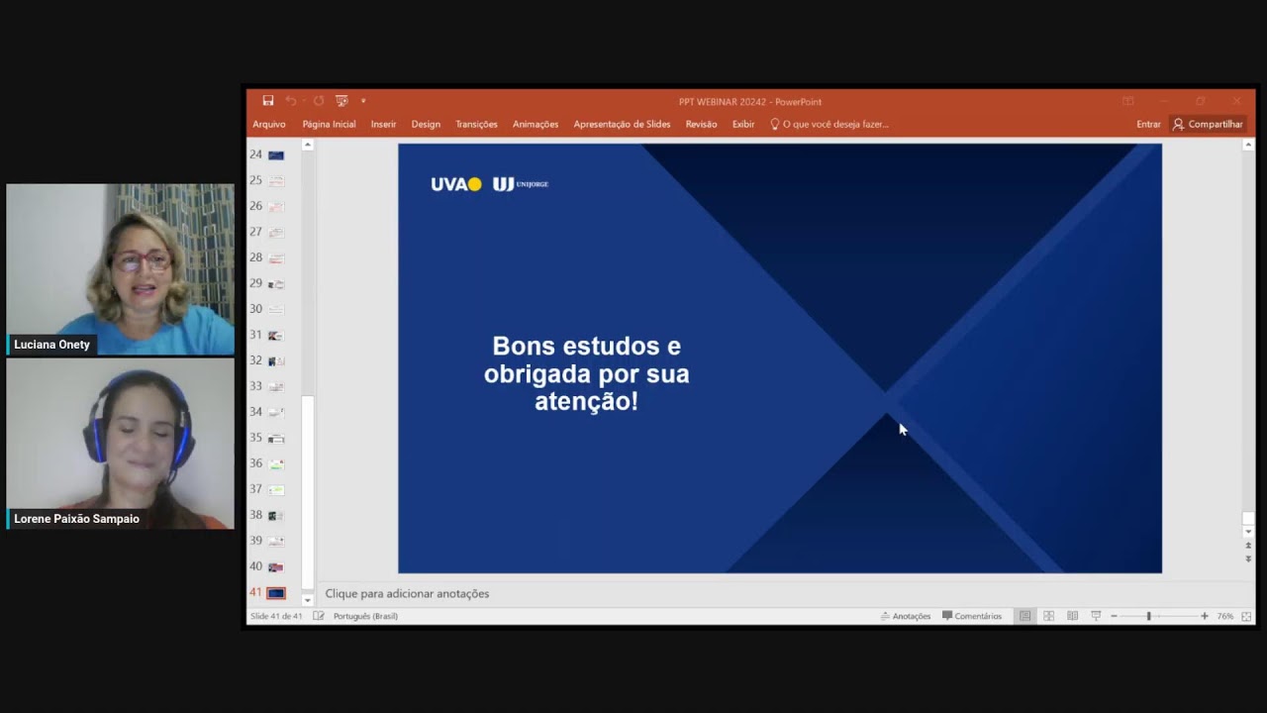
Task: Undo the last action
Action: [290, 101]
